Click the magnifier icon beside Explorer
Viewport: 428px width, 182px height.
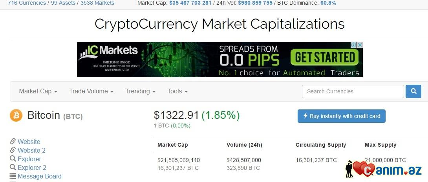click(x=13, y=159)
